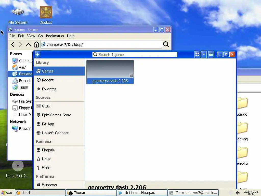Select the Epic Games Store source
The image size is (261, 196).
[x=59, y=115]
